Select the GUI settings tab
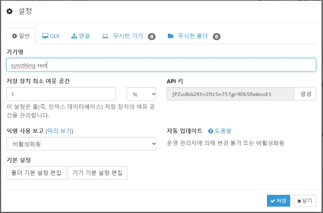 pyautogui.click(x=50, y=36)
